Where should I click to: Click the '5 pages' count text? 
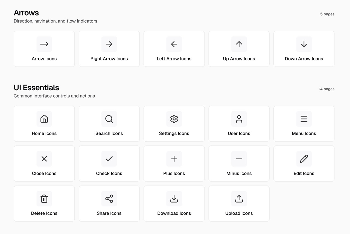[x=327, y=14]
